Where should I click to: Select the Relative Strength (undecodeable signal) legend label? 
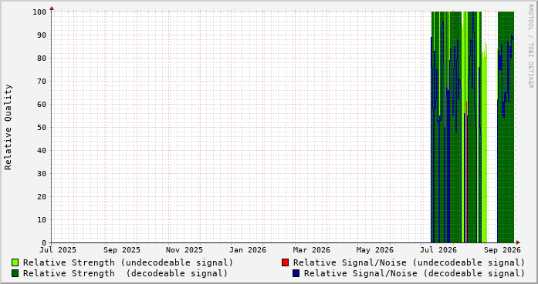click(128, 262)
